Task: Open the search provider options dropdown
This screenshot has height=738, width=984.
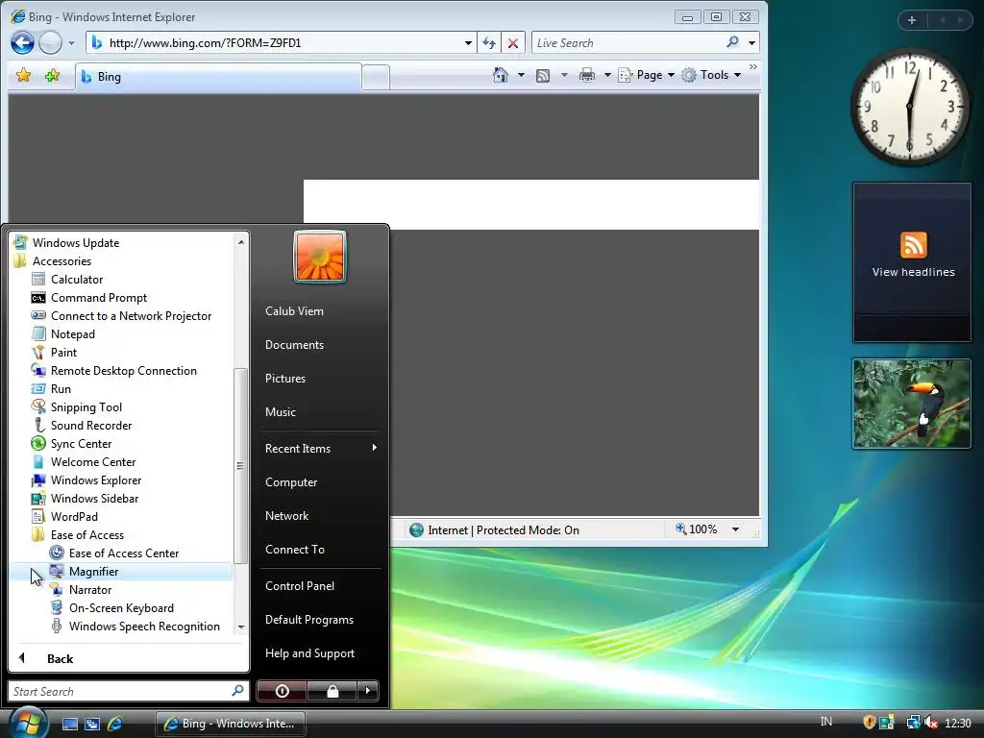Action: [x=751, y=43]
